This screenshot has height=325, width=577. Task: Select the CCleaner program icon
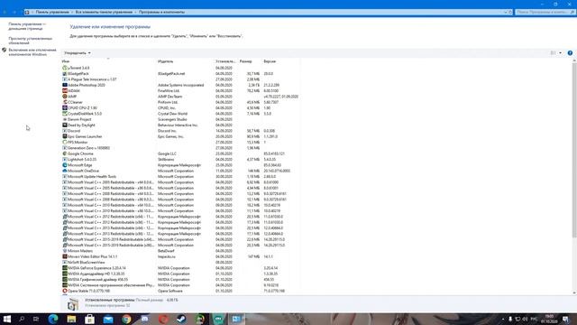65,102
